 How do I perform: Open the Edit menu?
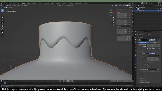(x=7, y=3)
